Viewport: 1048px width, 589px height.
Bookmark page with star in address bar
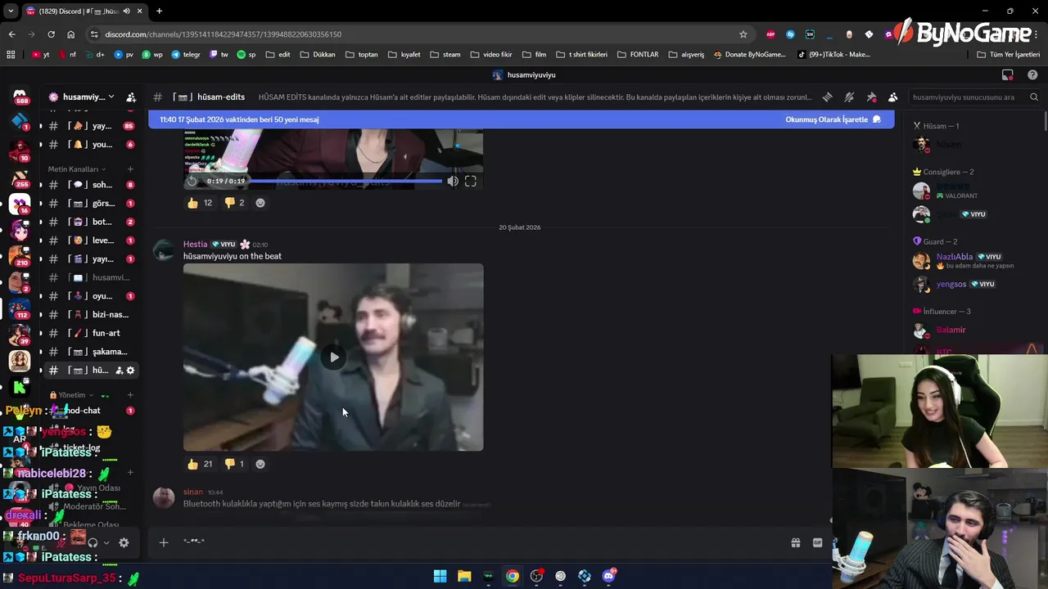[743, 34]
